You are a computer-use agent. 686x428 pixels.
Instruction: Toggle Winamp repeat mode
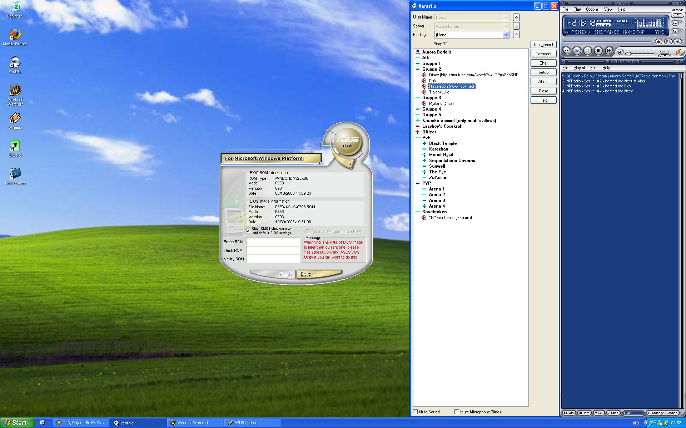click(675, 23)
